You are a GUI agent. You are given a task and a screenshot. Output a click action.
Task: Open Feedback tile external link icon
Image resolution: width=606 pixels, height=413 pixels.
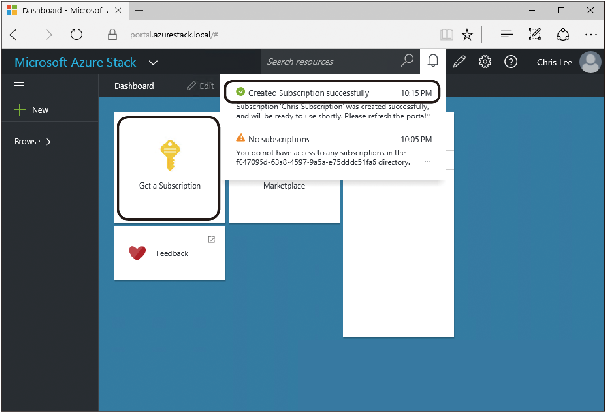[212, 240]
